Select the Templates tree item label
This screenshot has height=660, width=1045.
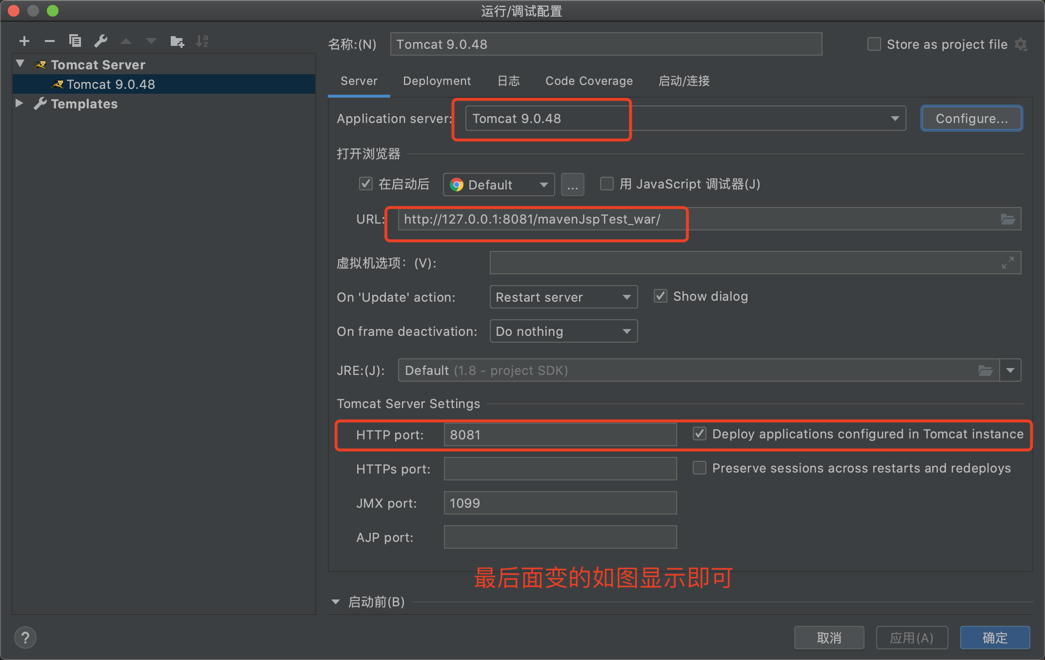(84, 103)
